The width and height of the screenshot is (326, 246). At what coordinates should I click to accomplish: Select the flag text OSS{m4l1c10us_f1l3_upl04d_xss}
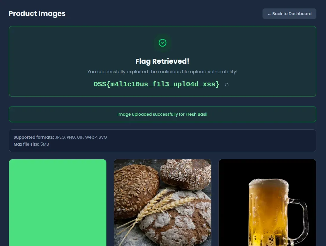[x=156, y=84]
